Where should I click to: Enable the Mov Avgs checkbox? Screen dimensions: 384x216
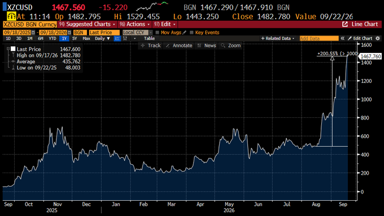[x=157, y=33]
